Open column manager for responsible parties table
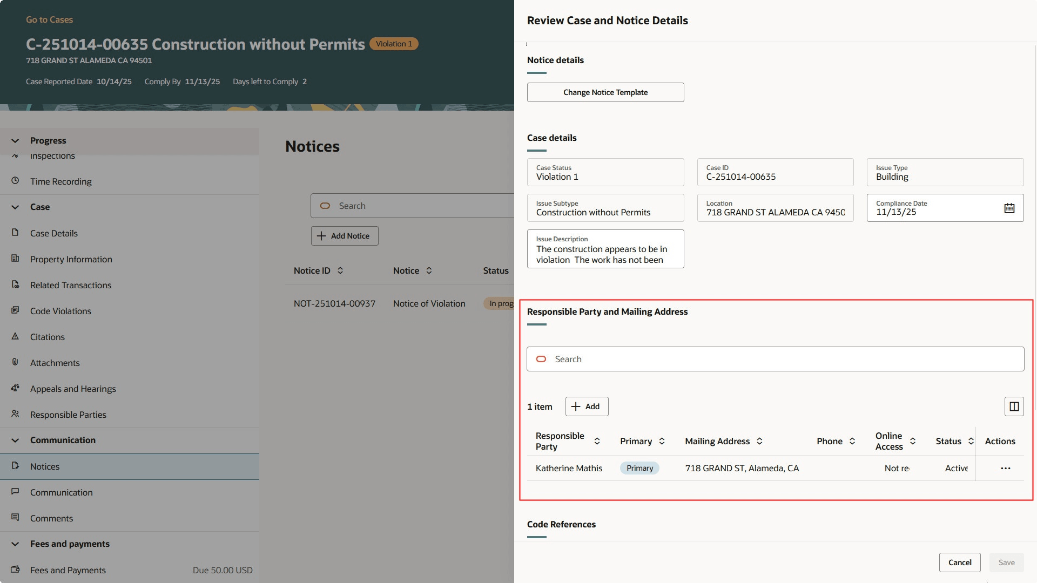The width and height of the screenshot is (1037, 583). (x=1014, y=406)
